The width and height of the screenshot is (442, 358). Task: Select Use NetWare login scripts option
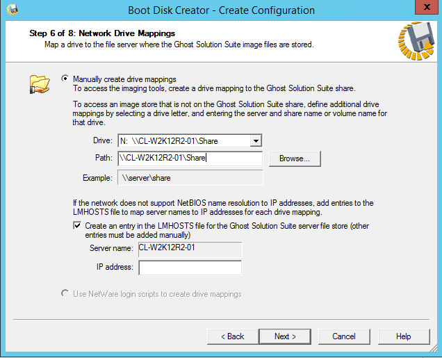(66, 294)
